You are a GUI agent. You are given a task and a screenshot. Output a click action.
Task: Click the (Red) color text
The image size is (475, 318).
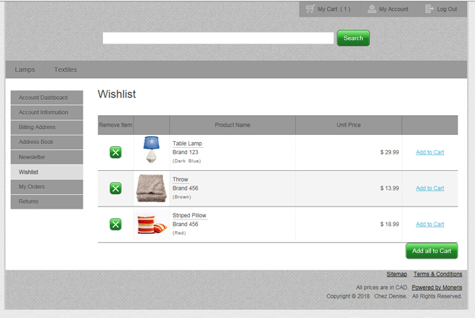click(x=179, y=233)
